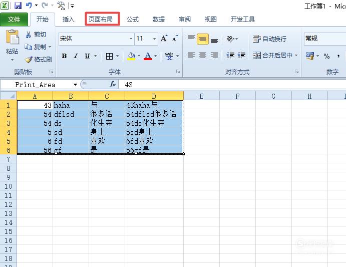
Task: Click the borders grid icon
Action: pyautogui.click(x=109, y=56)
